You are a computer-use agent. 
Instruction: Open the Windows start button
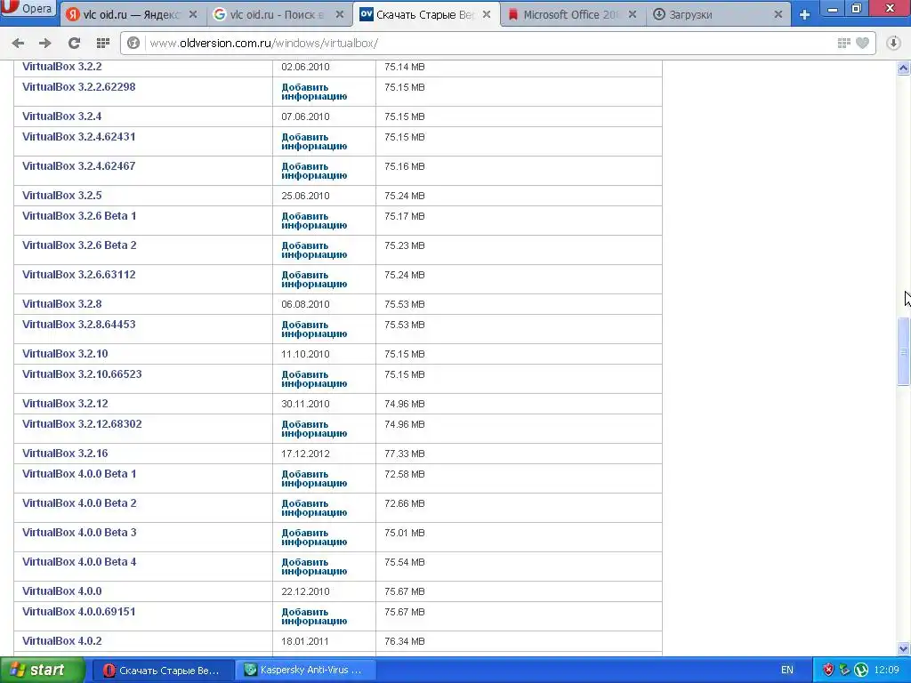pyautogui.click(x=43, y=670)
